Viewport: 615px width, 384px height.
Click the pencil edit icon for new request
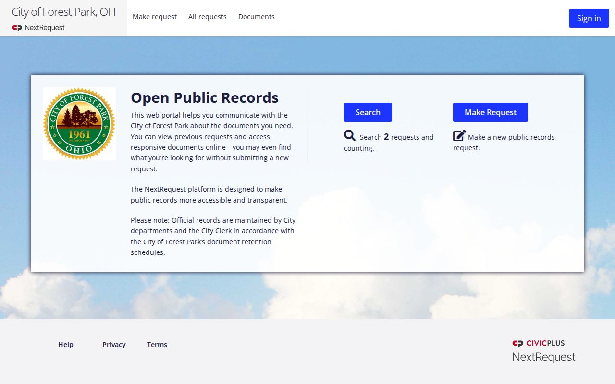point(459,136)
